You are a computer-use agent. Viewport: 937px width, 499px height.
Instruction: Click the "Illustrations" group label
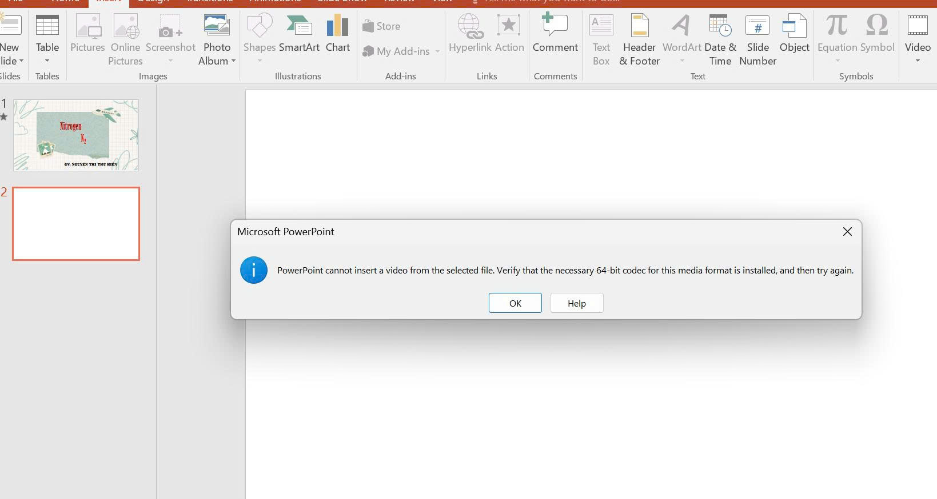[298, 76]
